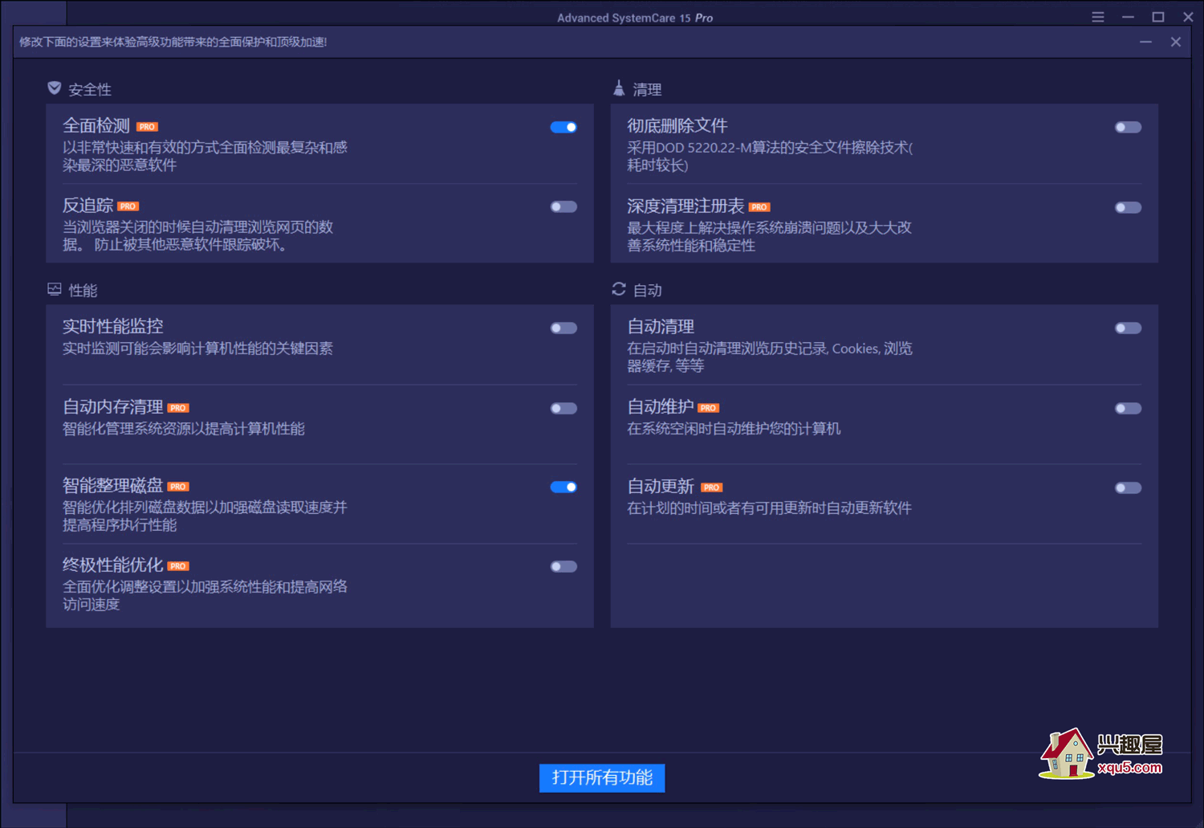Viewport: 1204px width, 828px height.
Task: Minimize the Advanced SystemCare main window
Action: coord(1128,17)
